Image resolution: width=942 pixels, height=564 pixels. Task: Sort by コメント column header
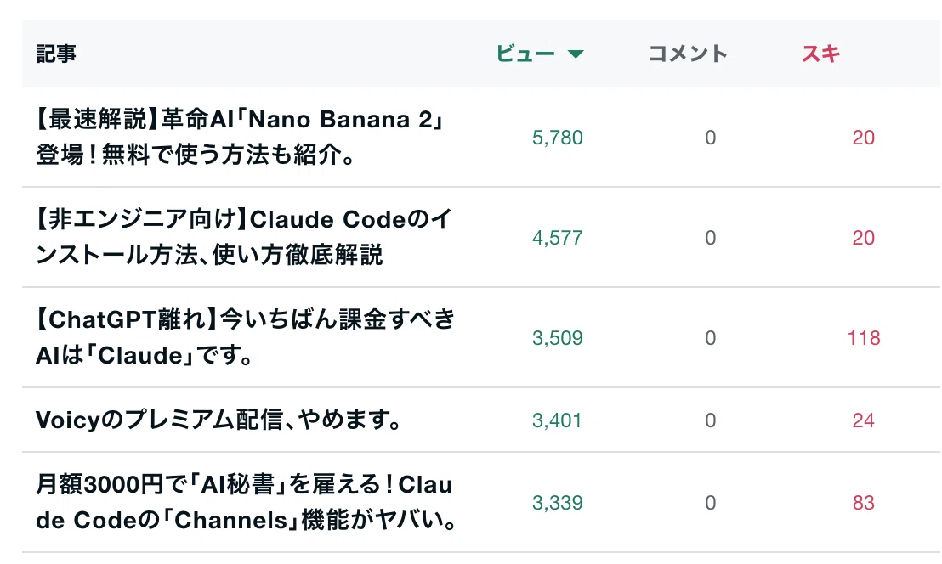point(688,54)
